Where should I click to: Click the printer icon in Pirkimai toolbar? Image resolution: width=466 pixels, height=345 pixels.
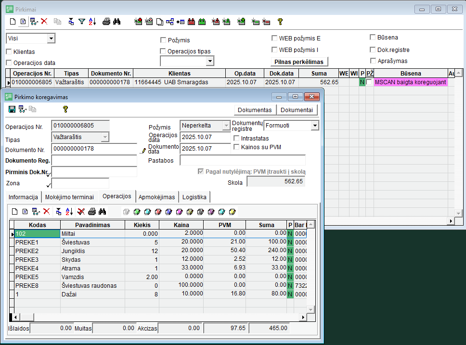(106, 21)
